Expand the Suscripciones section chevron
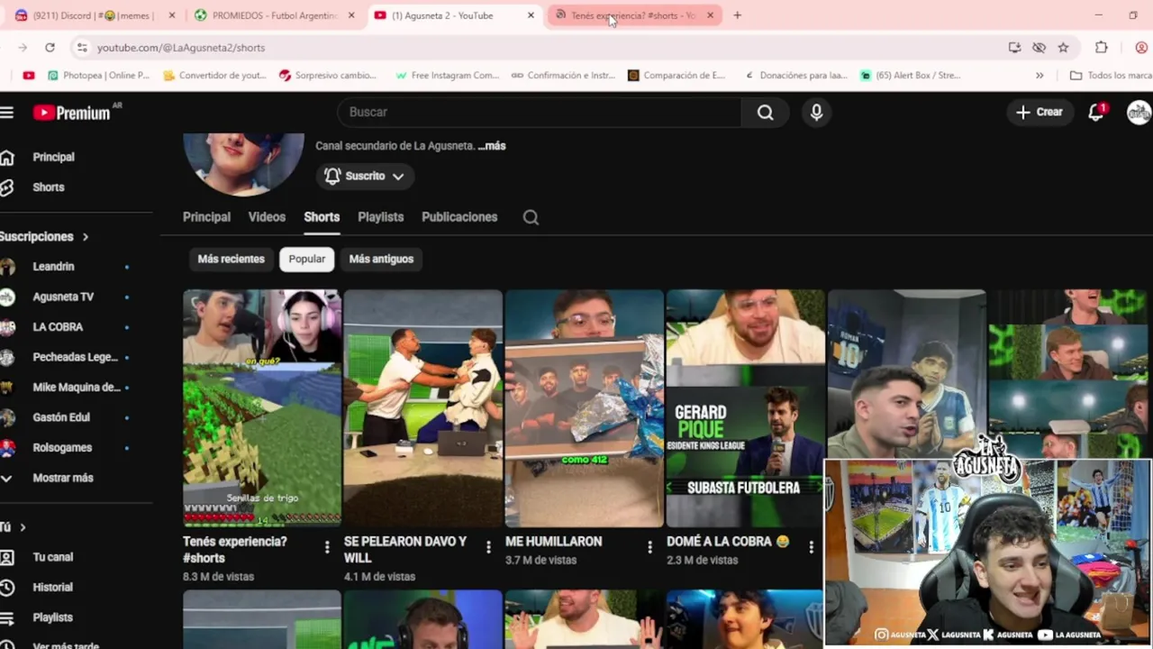Screen dimensions: 1153x649 pyautogui.click(x=86, y=237)
